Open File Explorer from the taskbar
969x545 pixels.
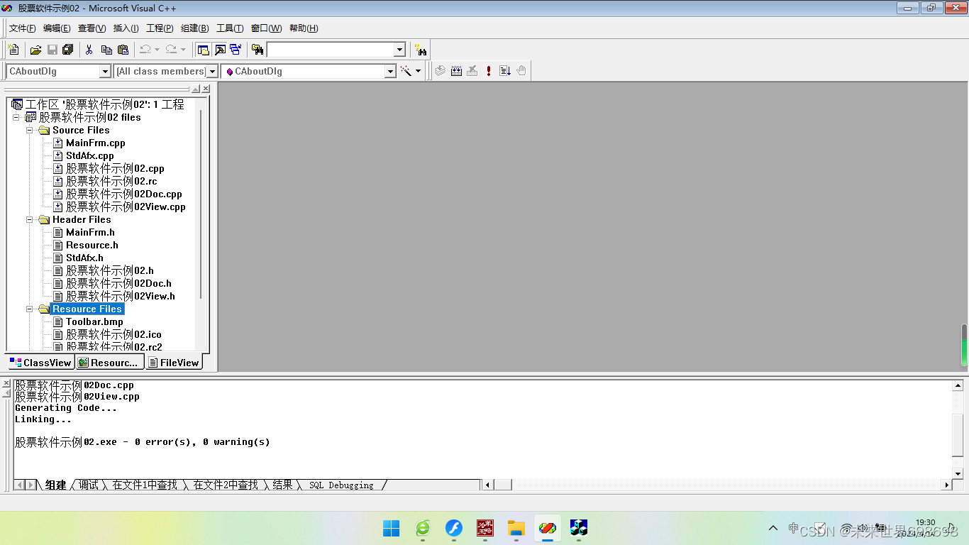point(516,528)
